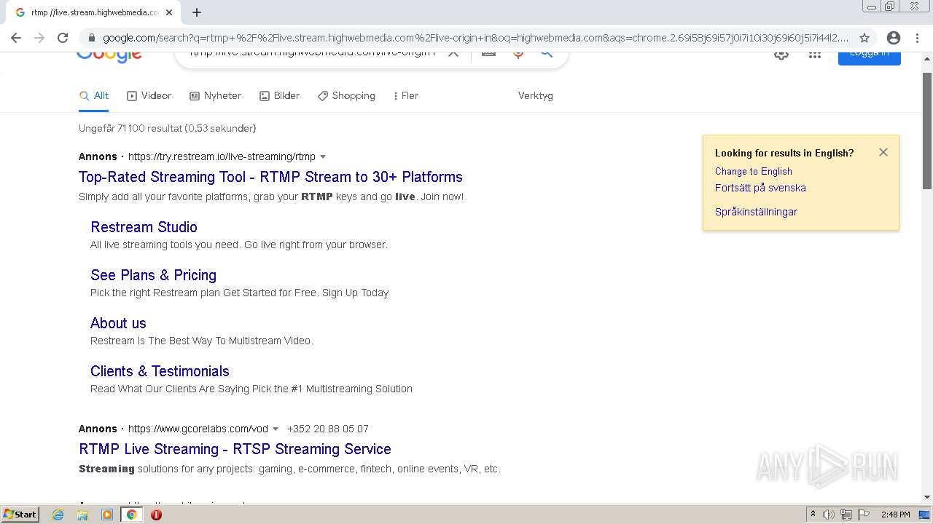Image resolution: width=933 pixels, height=524 pixels.
Task: Open a new tab with the plus icon
Action: tap(197, 12)
